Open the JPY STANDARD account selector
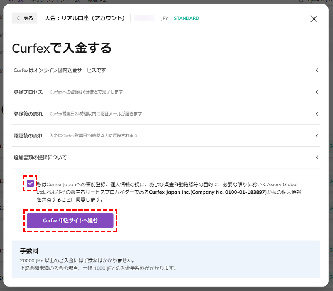Screen dimensions: 333x291 click(x=166, y=18)
